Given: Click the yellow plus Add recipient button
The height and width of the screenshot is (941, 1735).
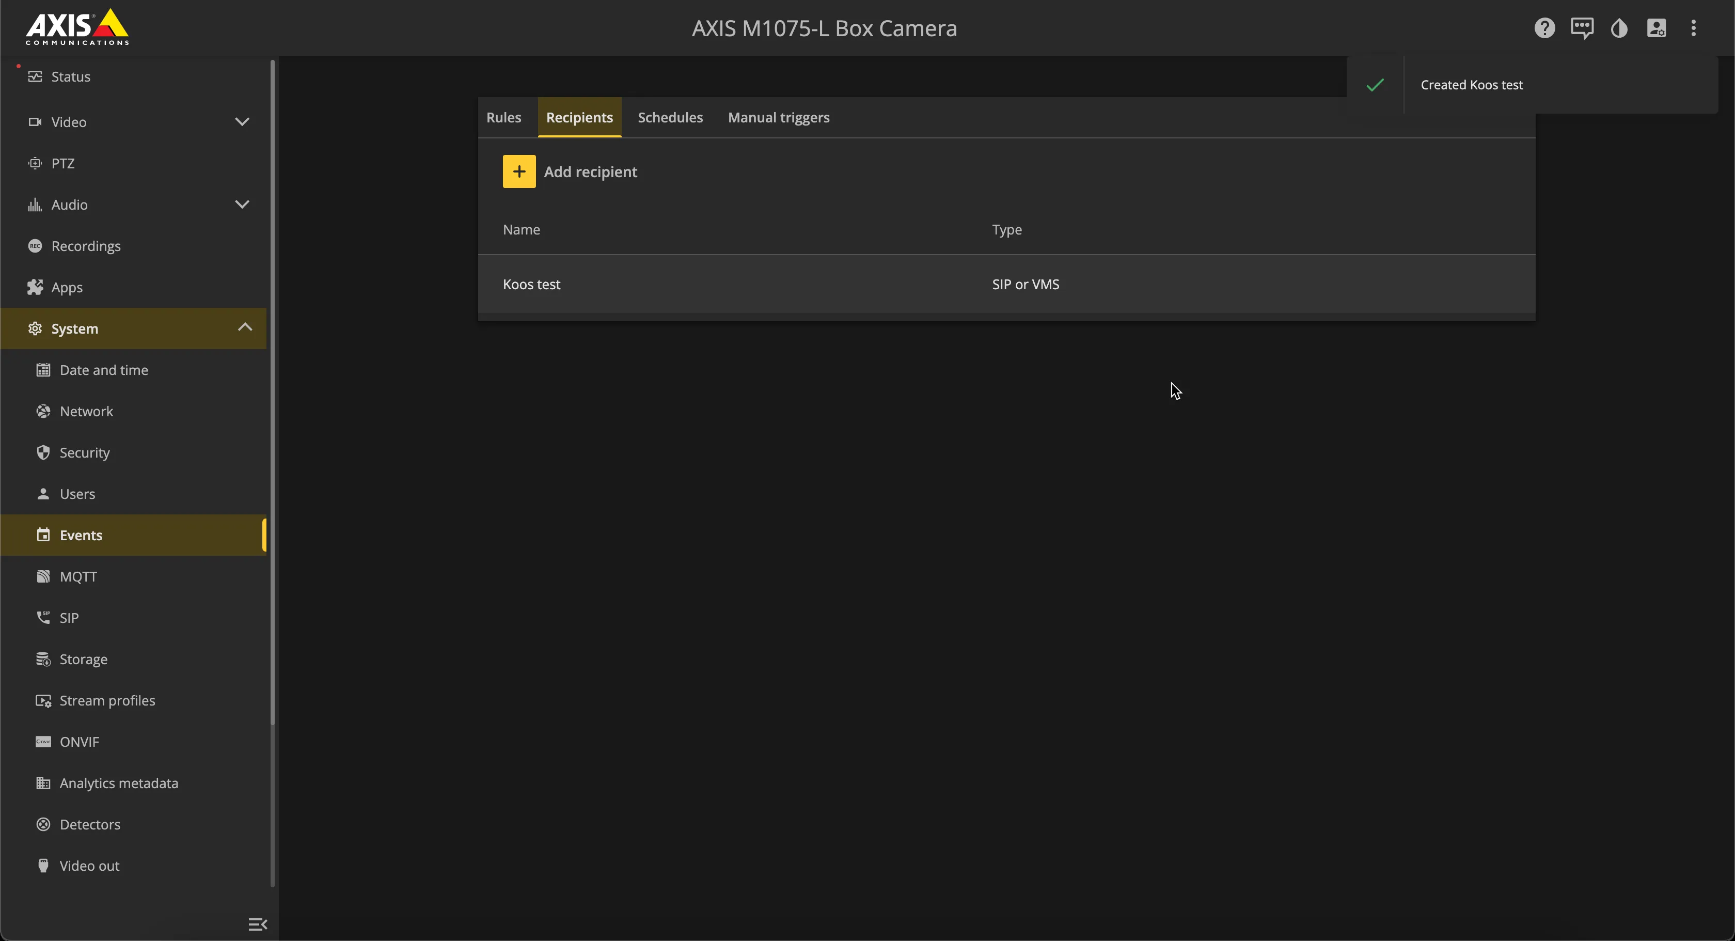Looking at the screenshot, I should click(518, 172).
